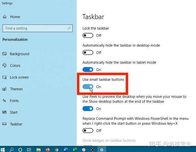Click the Colors palette icon
196x152 pixels.
[5, 65]
